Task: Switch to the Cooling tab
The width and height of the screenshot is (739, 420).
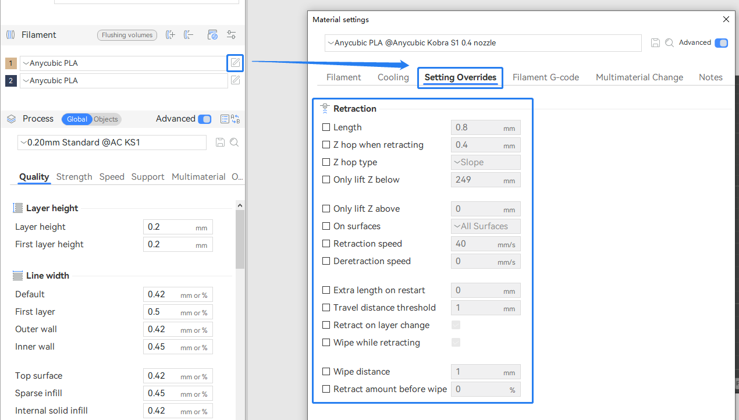Action: (393, 77)
